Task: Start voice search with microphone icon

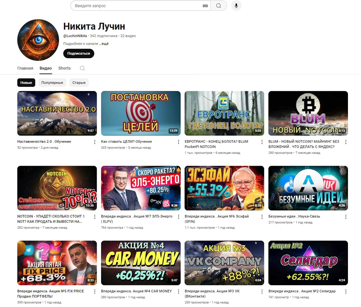Action: 236,6
